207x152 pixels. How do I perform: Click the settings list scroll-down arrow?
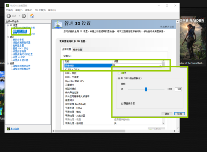[x=163, y=123]
